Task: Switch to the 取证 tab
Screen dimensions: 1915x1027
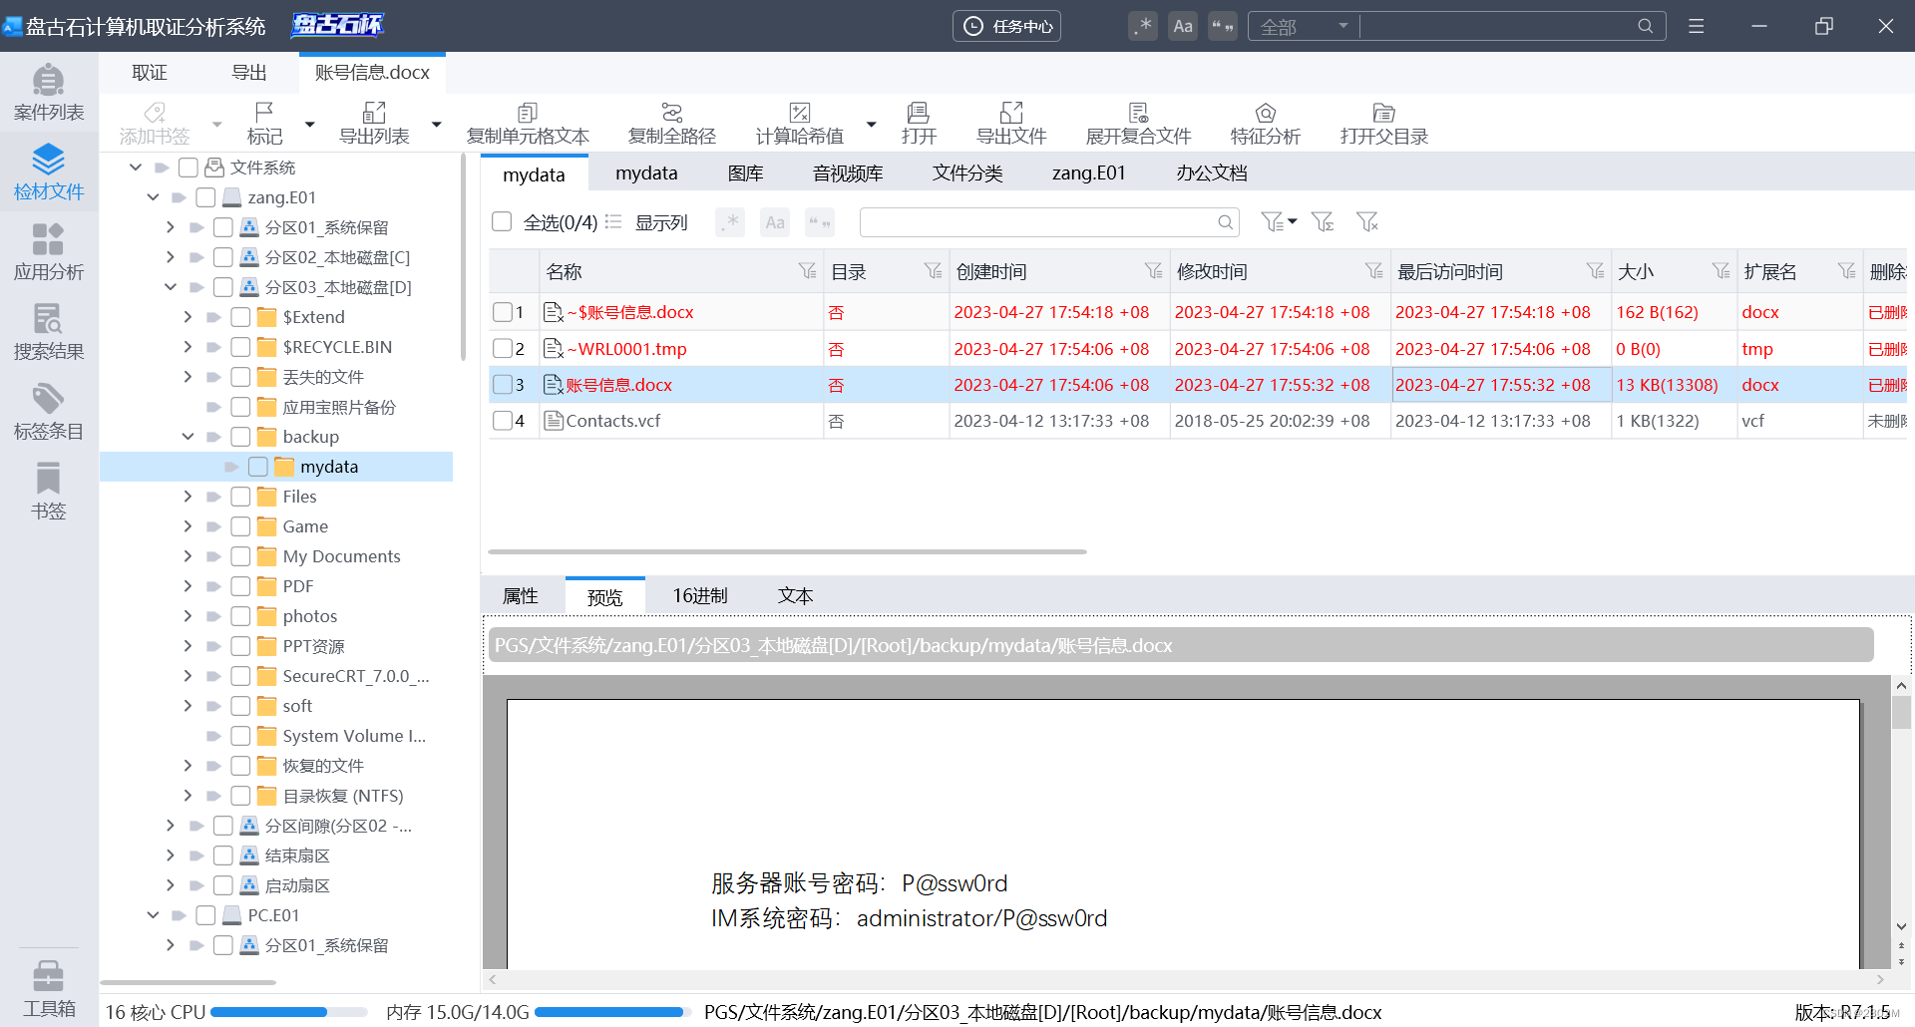Action: [150, 73]
